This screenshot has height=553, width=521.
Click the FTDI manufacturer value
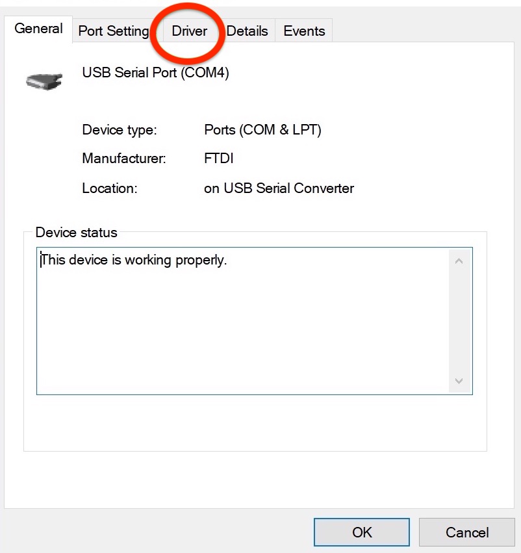point(218,158)
